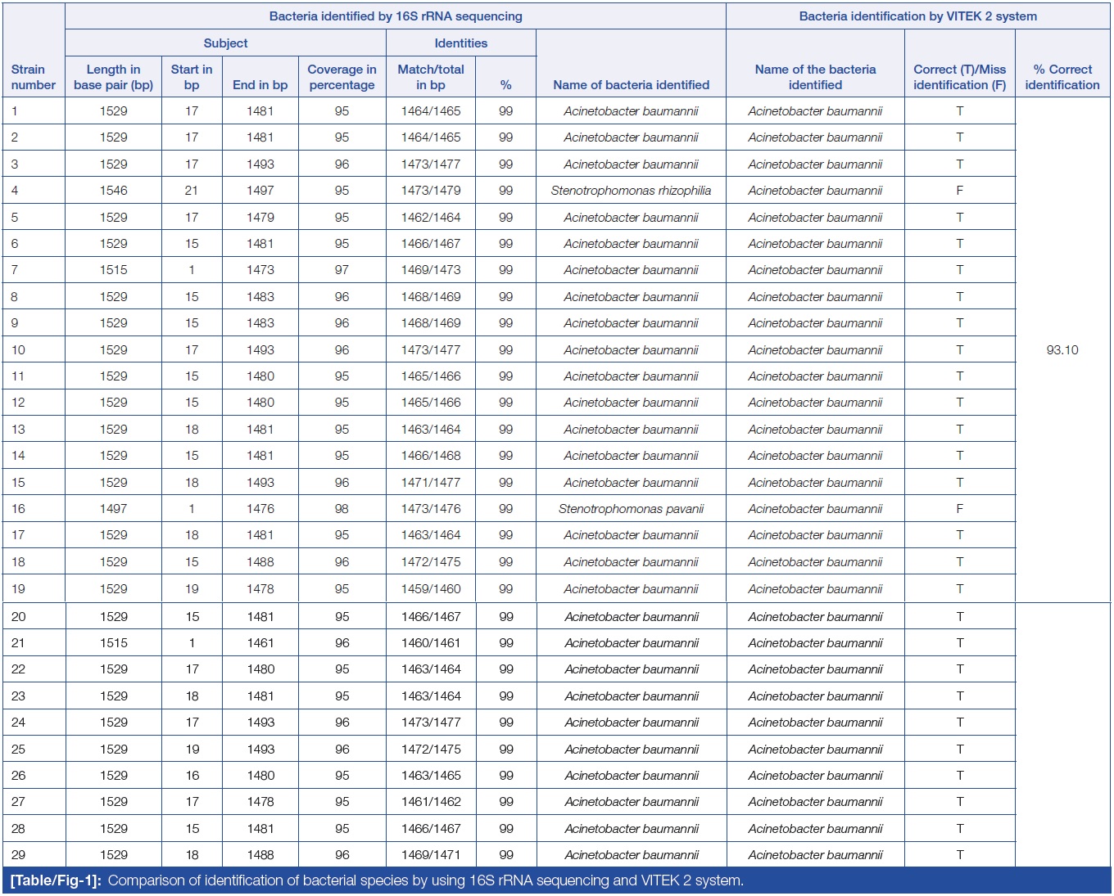Click the '[Table/Fig-1]:' caption label

[x=56, y=880]
